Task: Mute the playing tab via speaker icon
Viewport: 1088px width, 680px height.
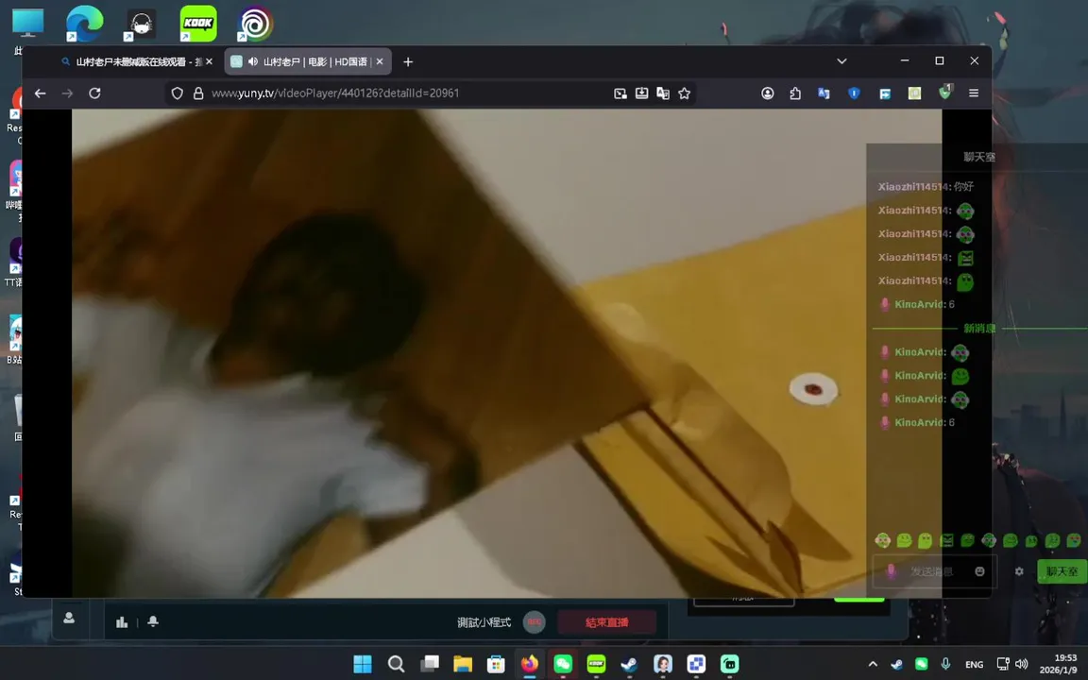Action: (253, 61)
